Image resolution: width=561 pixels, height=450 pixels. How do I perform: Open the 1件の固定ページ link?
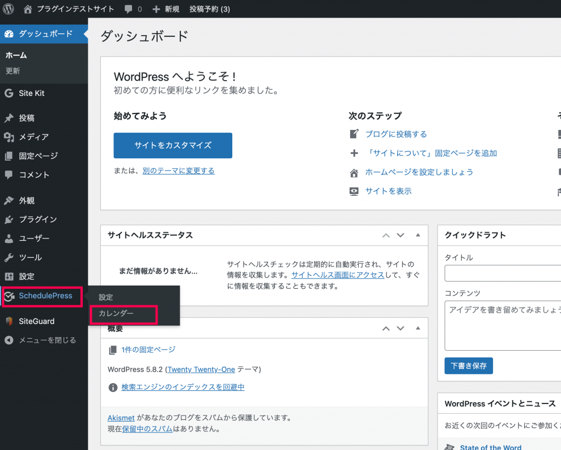[148, 350]
